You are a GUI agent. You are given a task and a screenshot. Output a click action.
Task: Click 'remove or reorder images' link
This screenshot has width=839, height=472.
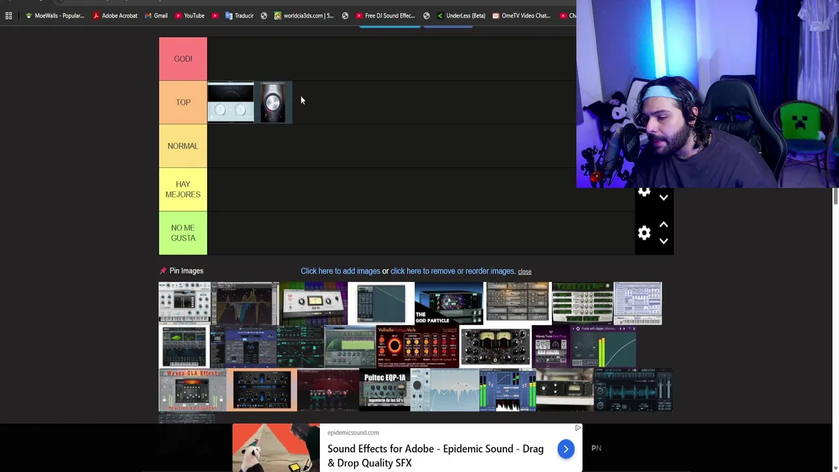pyautogui.click(x=452, y=271)
